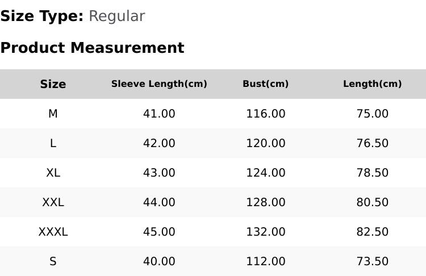
Task: Click the Bust(cm) column header
Action: [x=266, y=83]
